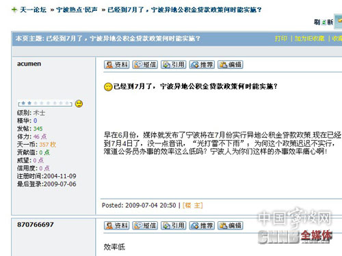Click 编辑 button in 870766697's post
This screenshot has width=342, height=256.
[231, 225]
